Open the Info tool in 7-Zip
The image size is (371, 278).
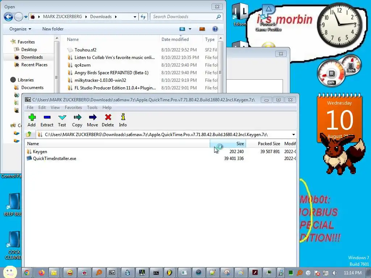pos(123,120)
